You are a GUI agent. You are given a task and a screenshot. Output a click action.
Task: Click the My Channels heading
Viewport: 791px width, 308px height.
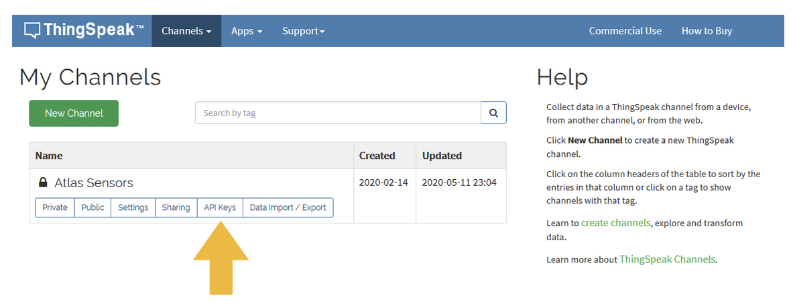(x=90, y=77)
